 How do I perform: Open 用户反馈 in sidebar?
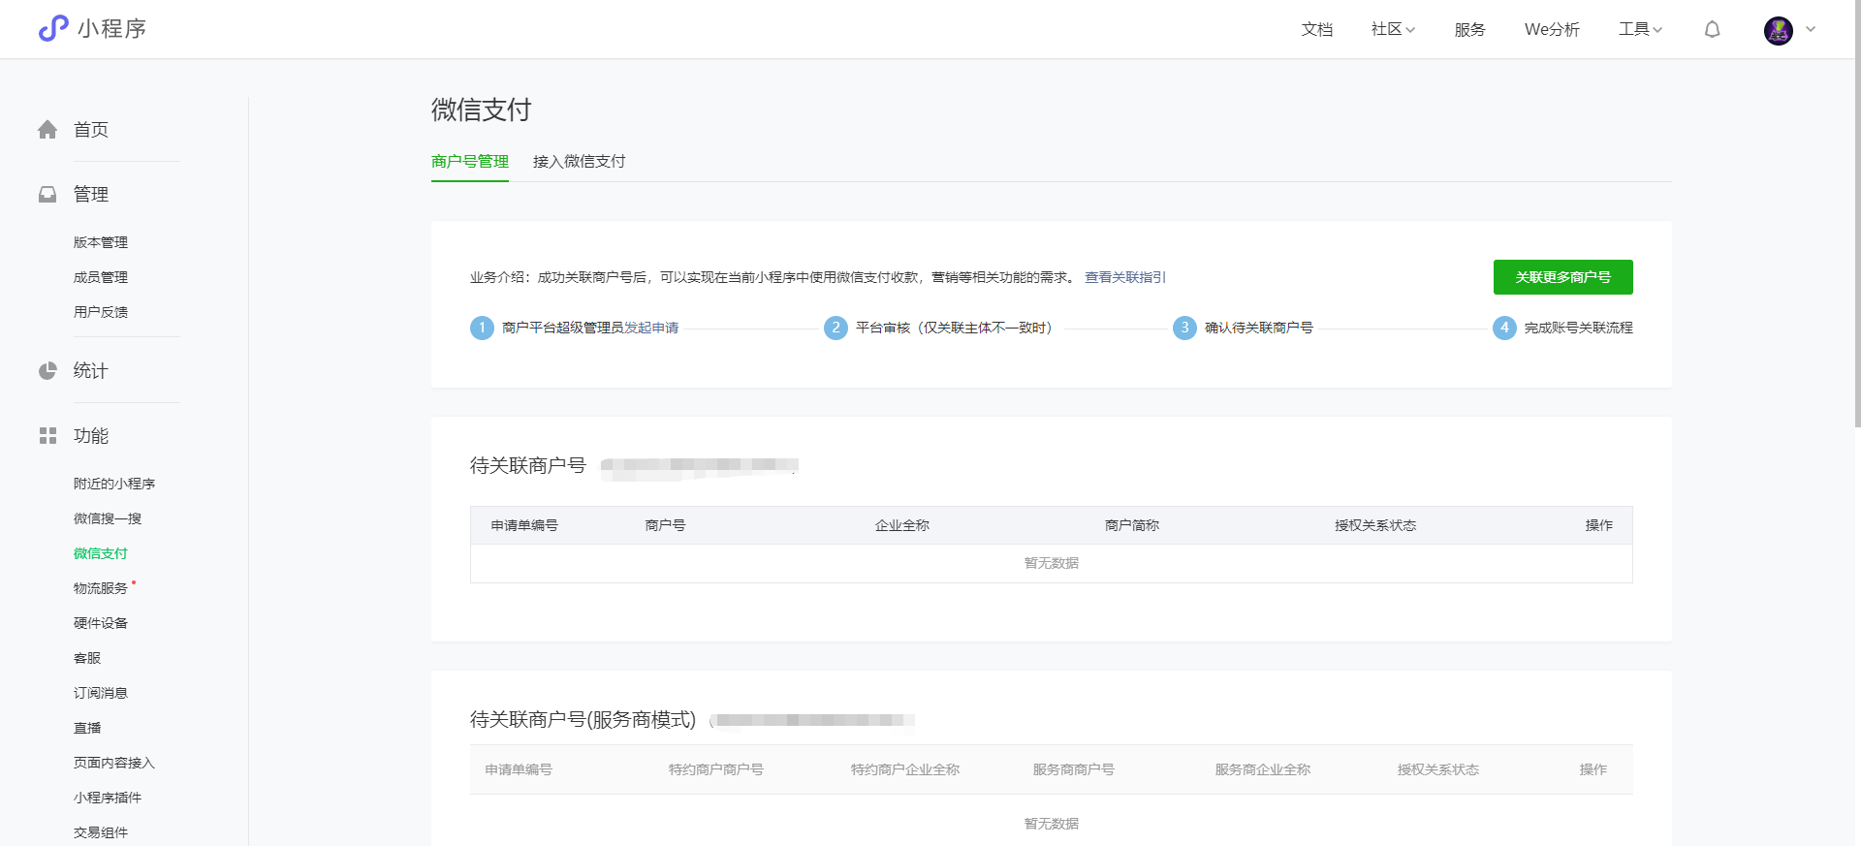(101, 312)
